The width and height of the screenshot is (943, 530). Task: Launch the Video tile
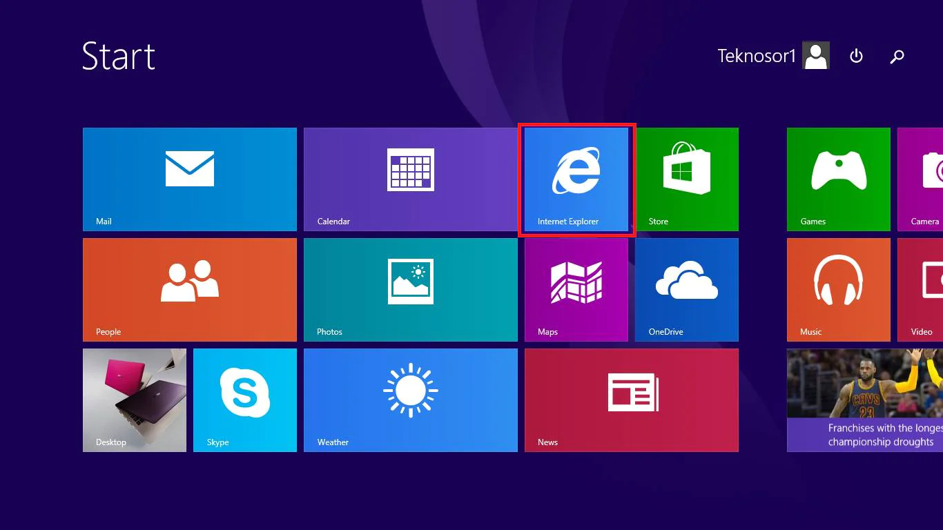(x=921, y=290)
